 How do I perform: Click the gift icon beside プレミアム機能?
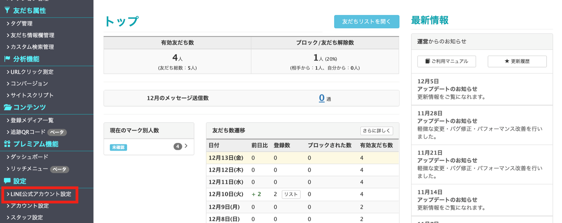[7, 144]
